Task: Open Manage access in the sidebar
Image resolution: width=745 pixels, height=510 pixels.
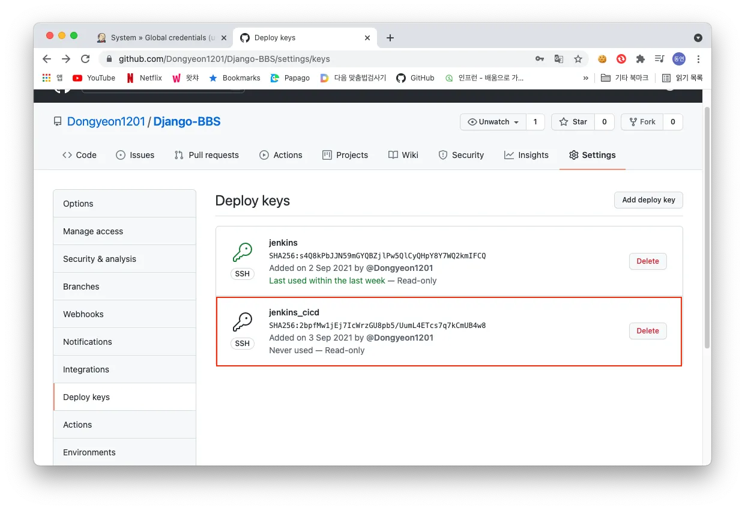Action: 125,231
